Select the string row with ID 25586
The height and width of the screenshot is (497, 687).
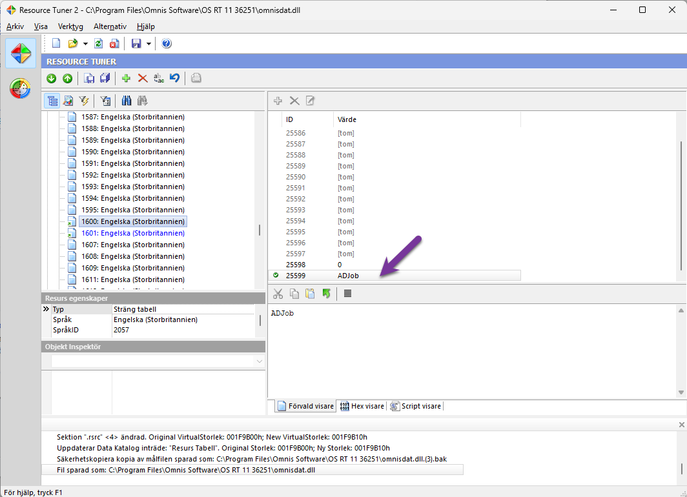click(395, 133)
